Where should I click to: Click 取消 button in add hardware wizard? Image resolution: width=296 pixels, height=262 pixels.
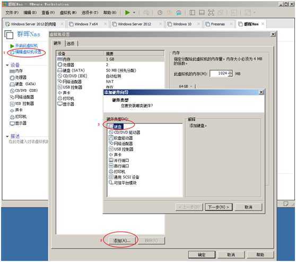248,207
